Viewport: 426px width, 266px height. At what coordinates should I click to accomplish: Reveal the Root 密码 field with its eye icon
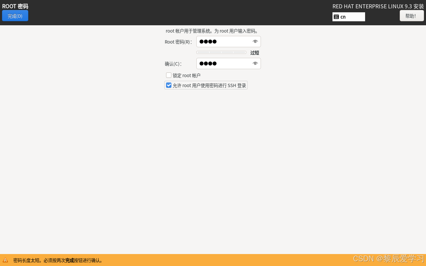point(255,42)
